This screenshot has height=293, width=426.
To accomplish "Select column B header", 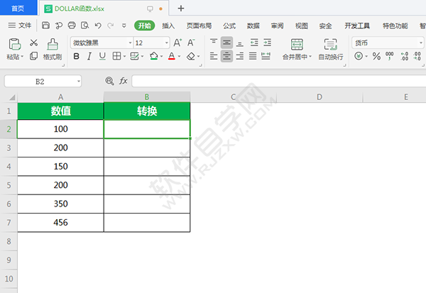I will pyautogui.click(x=147, y=97).
